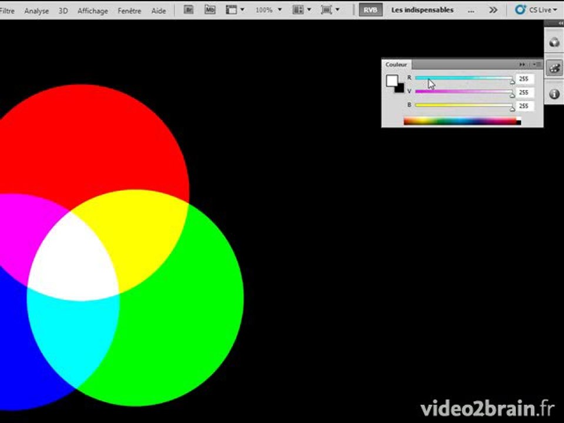This screenshot has height=423, width=564.
Task: Open the Aide menu
Action: pyautogui.click(x=158, y=11)
